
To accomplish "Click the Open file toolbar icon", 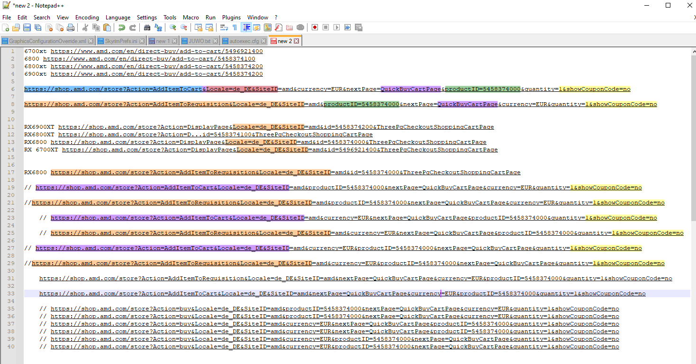I will tap(16, 27).
